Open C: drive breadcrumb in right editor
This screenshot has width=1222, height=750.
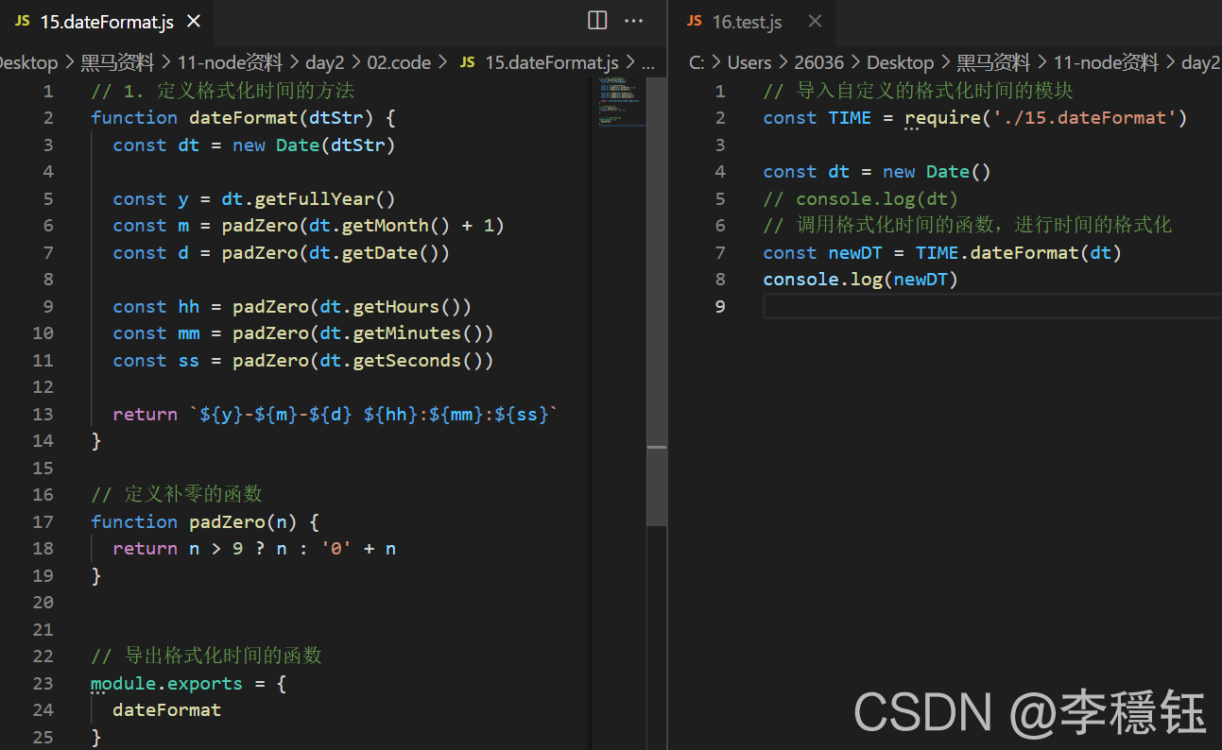(x=697, y=62)
